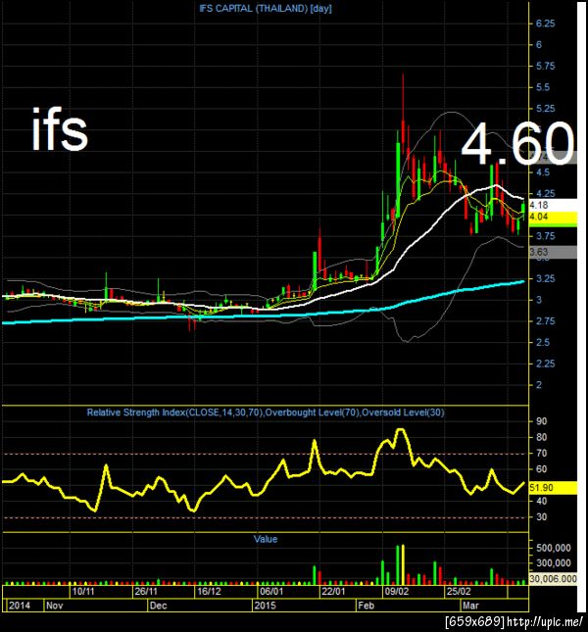Click the 2014 year label on timeline

click(x=20, y=606)
